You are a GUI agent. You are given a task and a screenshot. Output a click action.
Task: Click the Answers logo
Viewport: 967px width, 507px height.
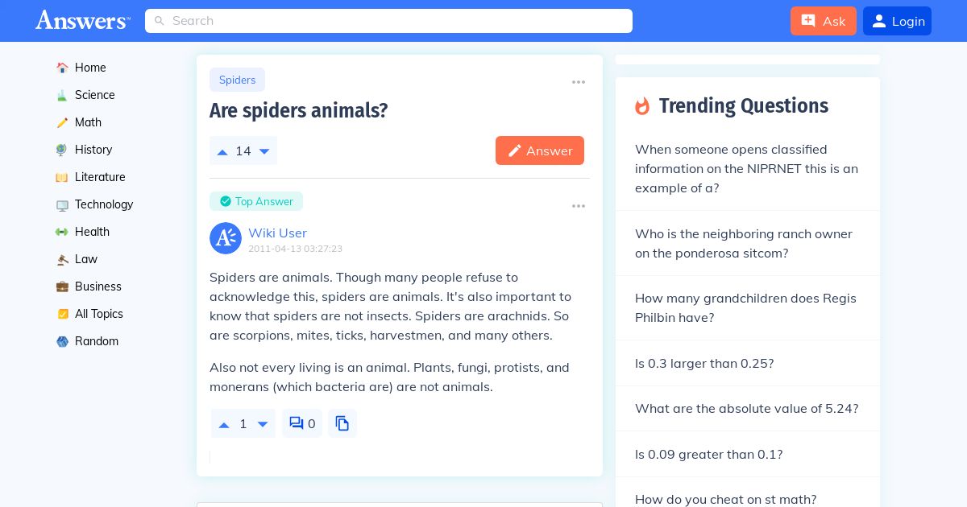[82, 20]
